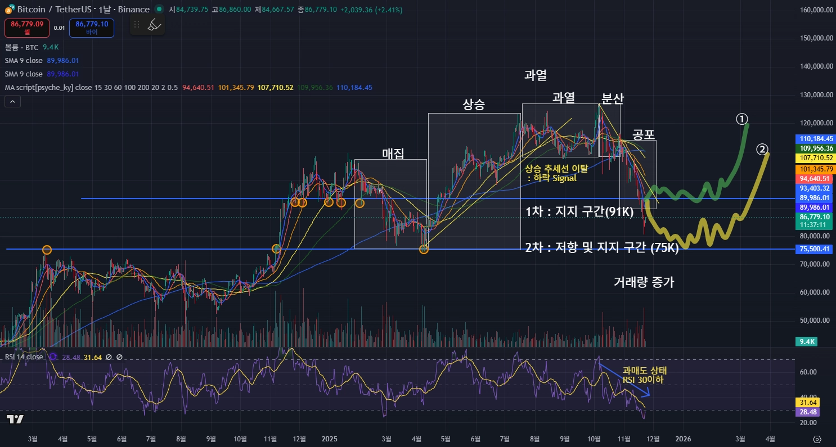
Task: Click the 110,184.45 blue price label
Action: point(815,138)
